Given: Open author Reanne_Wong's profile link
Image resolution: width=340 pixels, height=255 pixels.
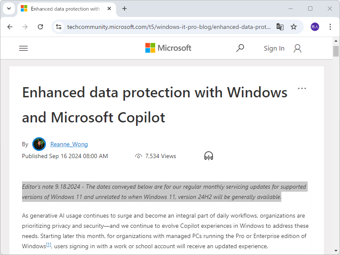Looking at the screenshot, I should click(69, 144).
